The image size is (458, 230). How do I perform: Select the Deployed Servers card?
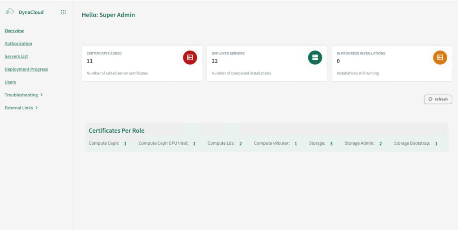tap(259, 63)
